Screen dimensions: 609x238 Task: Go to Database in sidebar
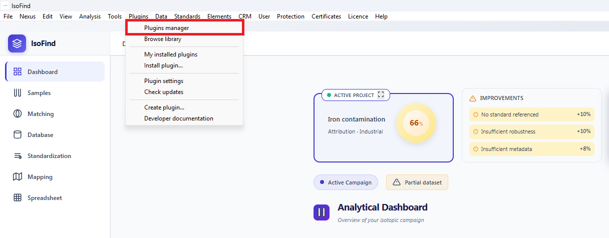(x=55, y=134)
